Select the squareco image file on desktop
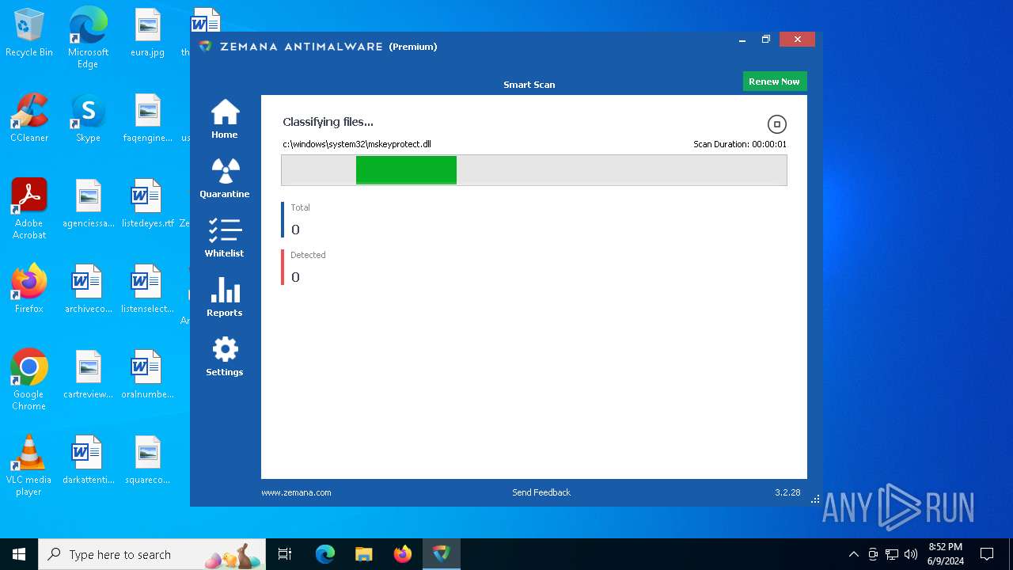Viewport: 1013px width, 570px height. (x=148, y=461)
